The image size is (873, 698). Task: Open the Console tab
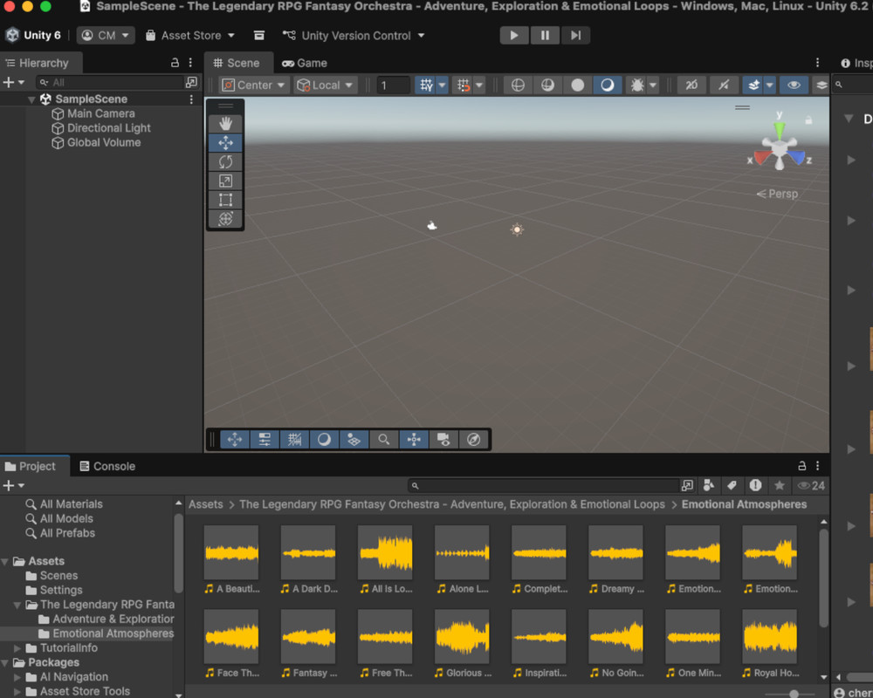(x=107, y=466)
